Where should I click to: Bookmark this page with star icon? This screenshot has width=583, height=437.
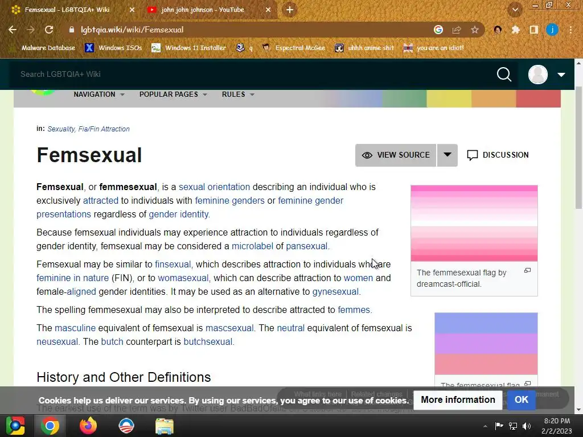475,30
